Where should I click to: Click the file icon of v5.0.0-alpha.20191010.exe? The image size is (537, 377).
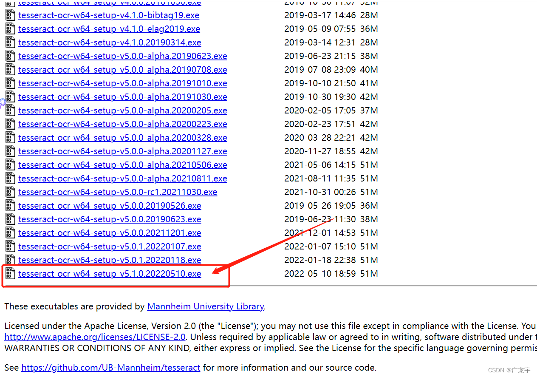tap(10, 83)
